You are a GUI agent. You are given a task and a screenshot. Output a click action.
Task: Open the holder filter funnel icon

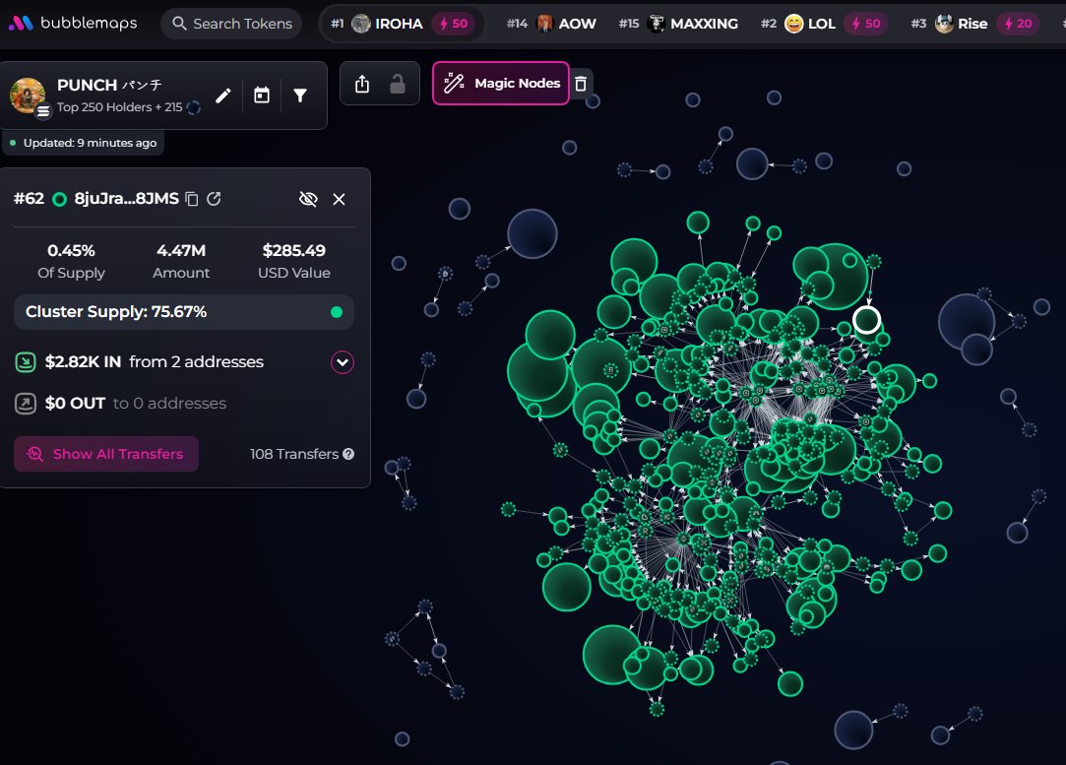tap(300, 96)
